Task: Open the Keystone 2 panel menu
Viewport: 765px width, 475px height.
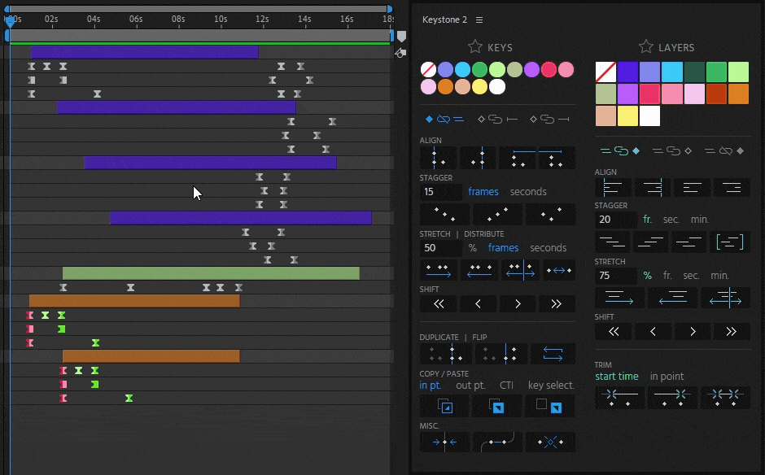Action: coord(479,20)
